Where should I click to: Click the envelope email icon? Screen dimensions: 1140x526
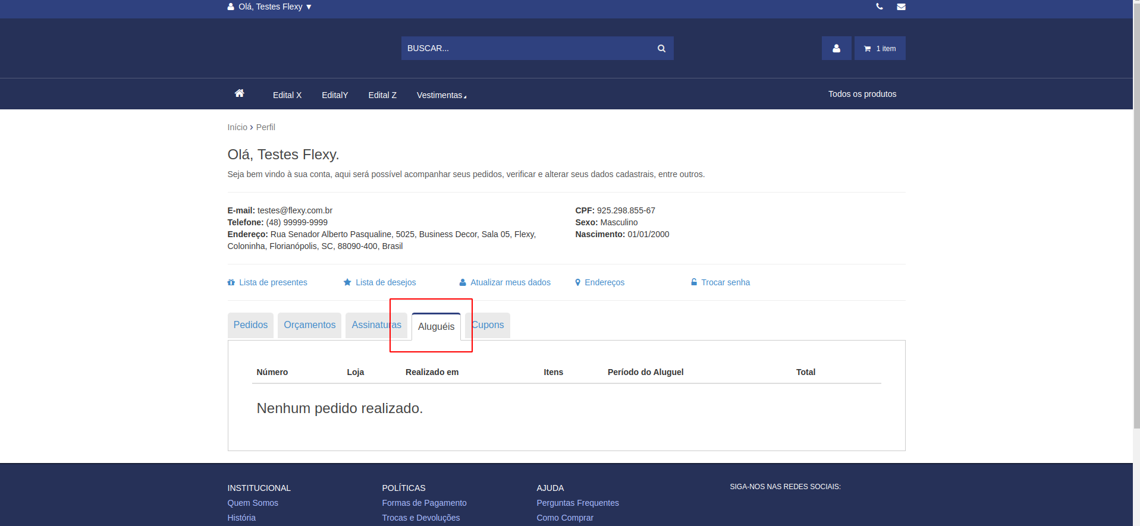[x=902, y=7]
